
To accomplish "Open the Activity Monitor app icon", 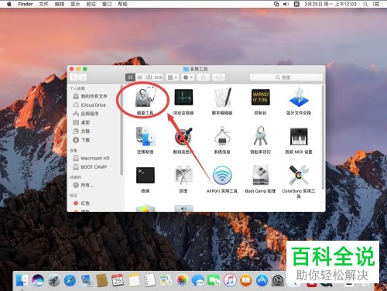I will (x=183, y=98).
